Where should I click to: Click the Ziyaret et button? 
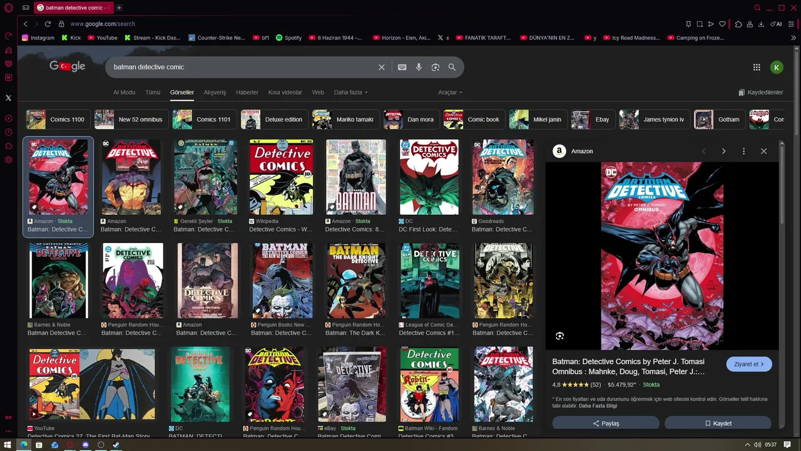[749, 364]
